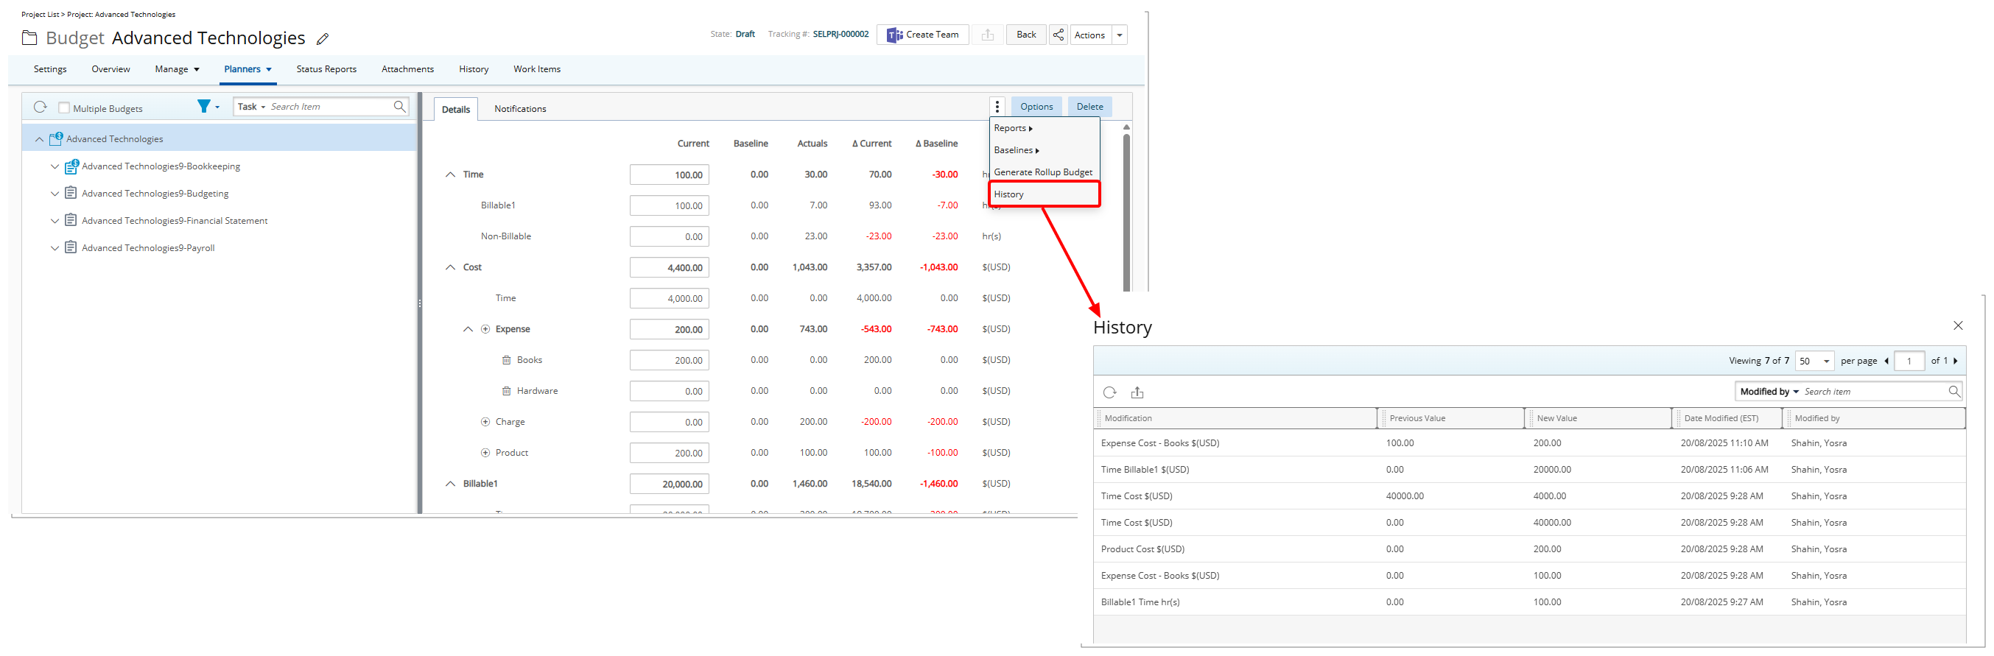Click the trash icon beside Hardware

(506, 391)
